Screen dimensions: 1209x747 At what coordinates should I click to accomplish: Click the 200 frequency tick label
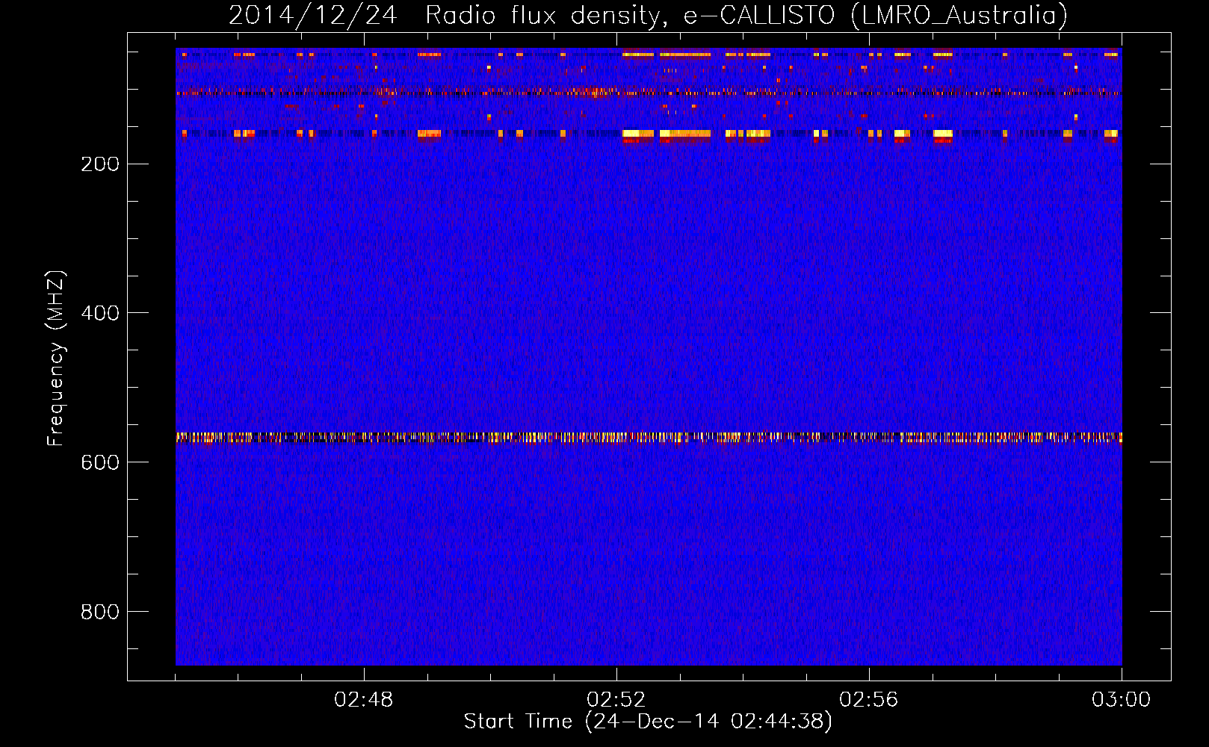pos(100,164)
